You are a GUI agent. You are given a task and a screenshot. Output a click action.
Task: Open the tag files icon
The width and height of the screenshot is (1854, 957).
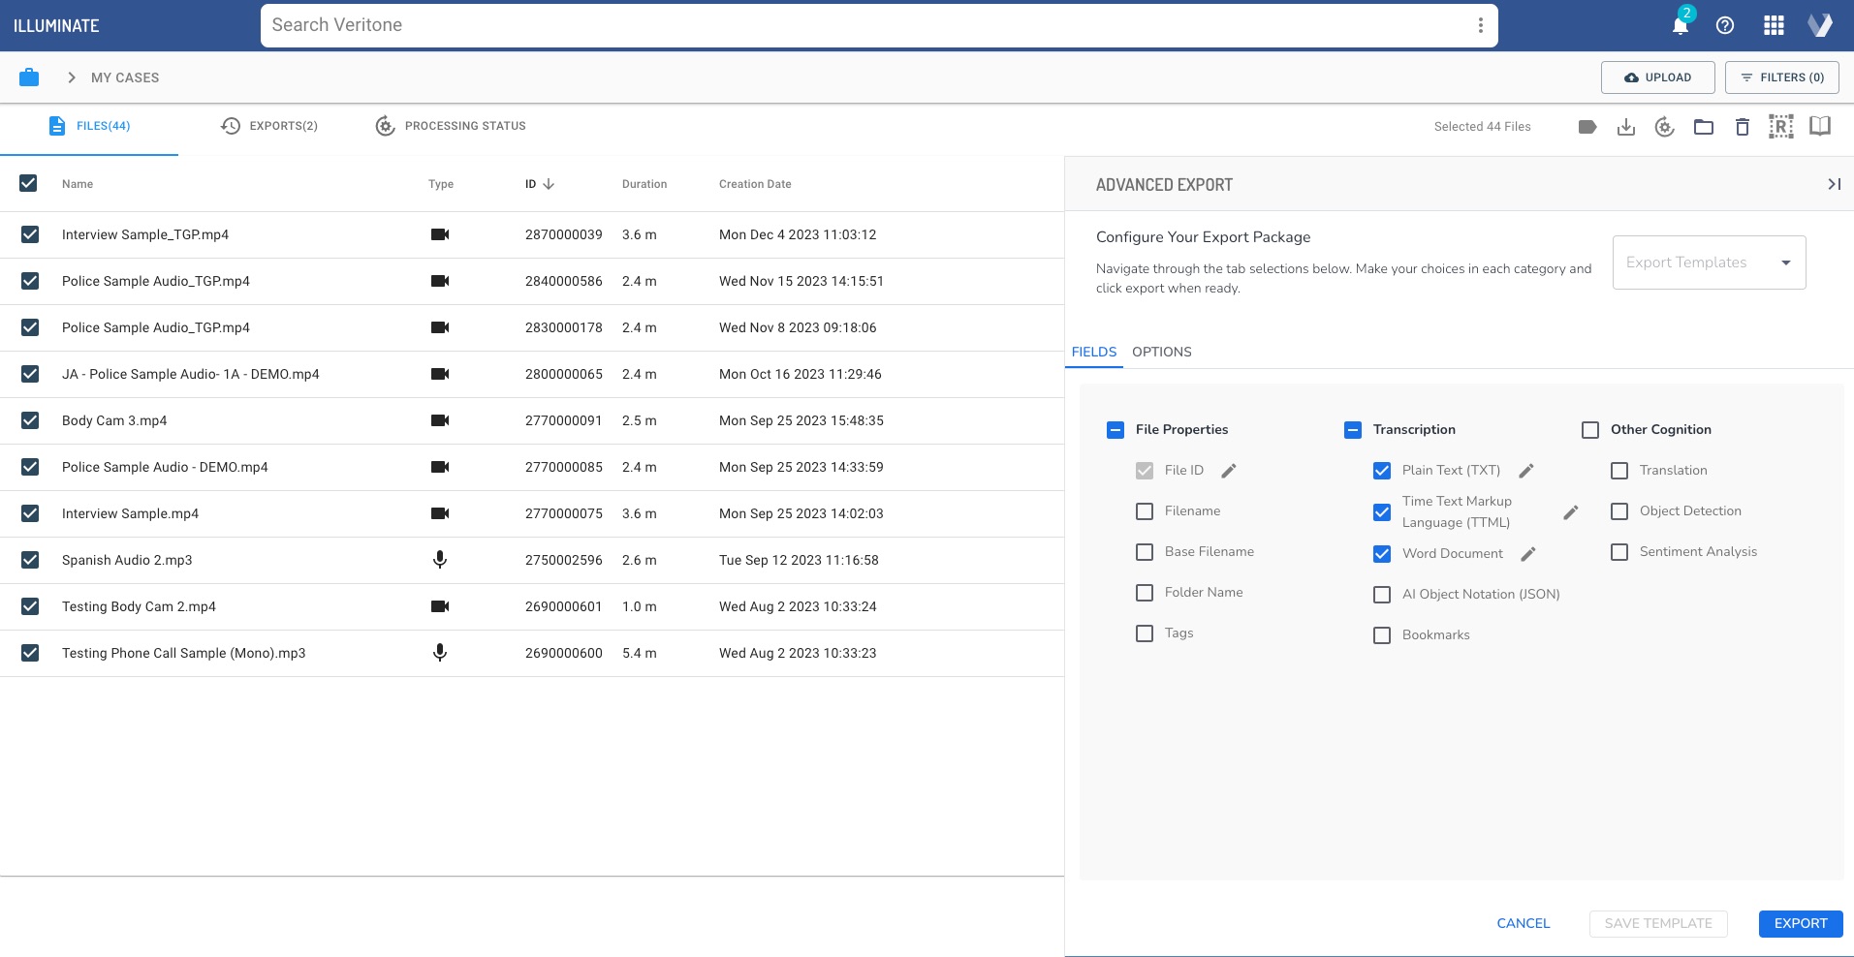coord(1587,126)
